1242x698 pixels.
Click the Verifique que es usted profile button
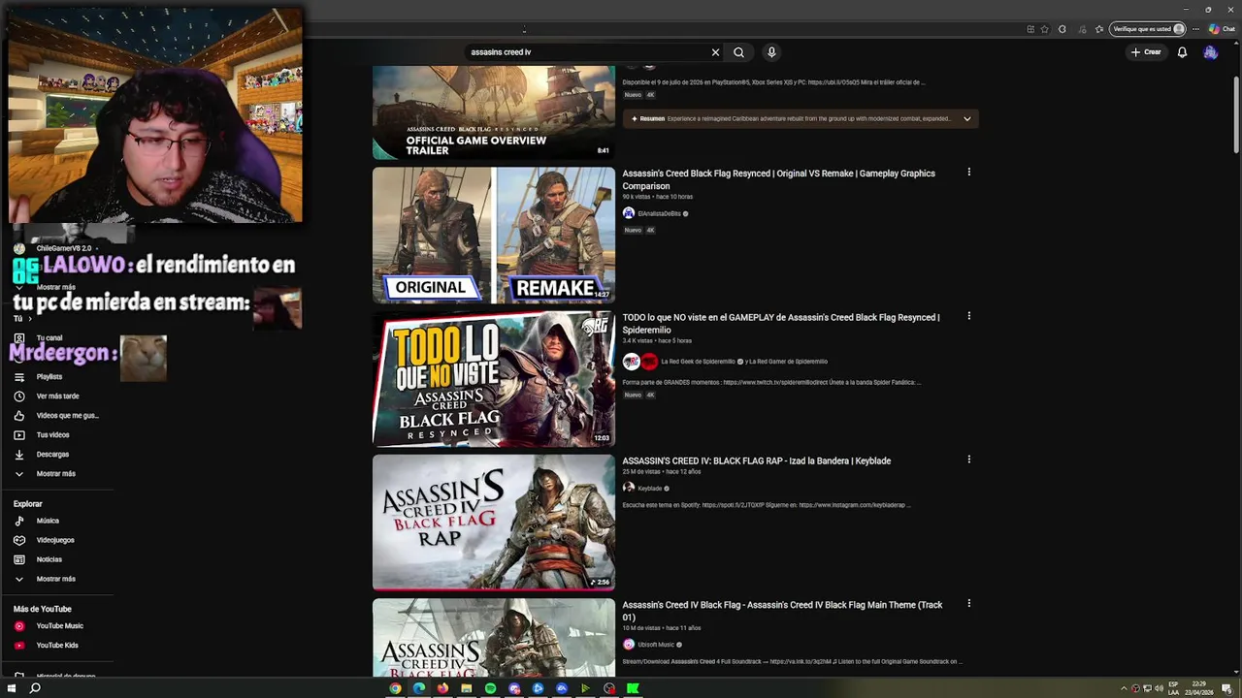(x=1149, y=29)
